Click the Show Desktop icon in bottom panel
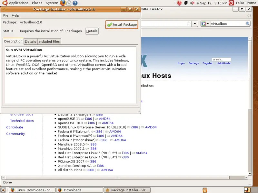Screen dimensions: 258x193 pos(3,190)
